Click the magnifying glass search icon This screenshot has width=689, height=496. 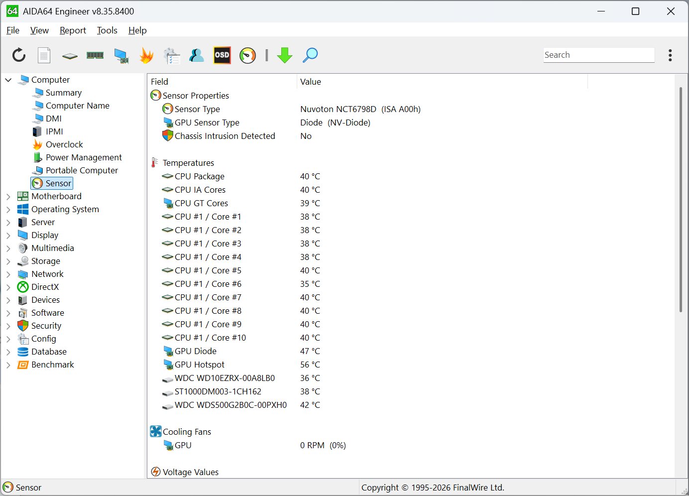click(x=310, y=55)
